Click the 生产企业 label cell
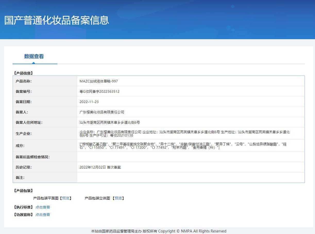This screenshot has width=315, height=234. 45,133
